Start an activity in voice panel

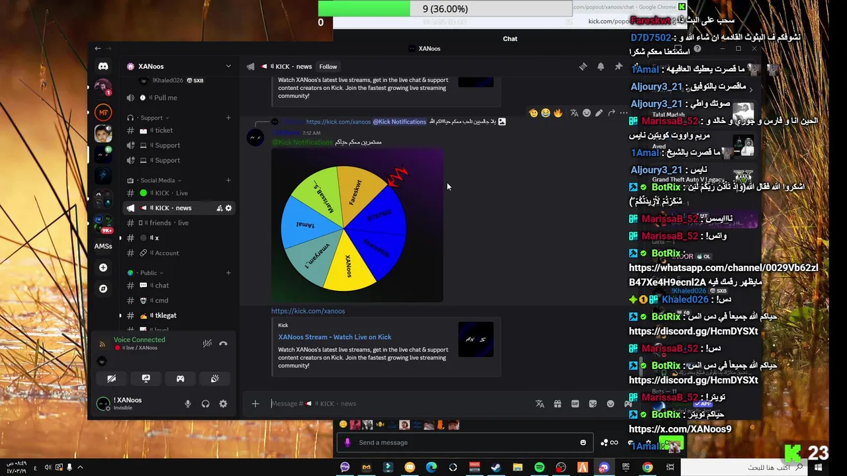point(180,379)
